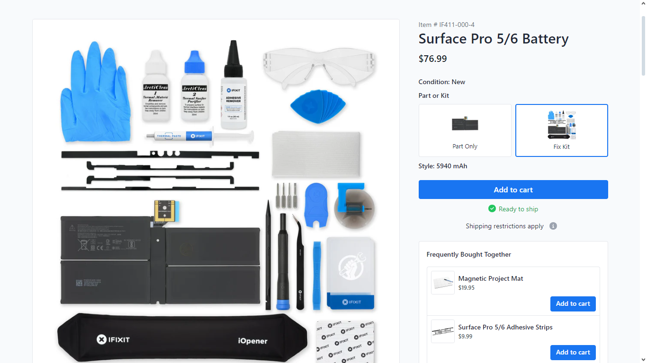Add Surface Pro 5/6 Adhesive Strips to cart
647x363 pixels.
pos(573,352)
